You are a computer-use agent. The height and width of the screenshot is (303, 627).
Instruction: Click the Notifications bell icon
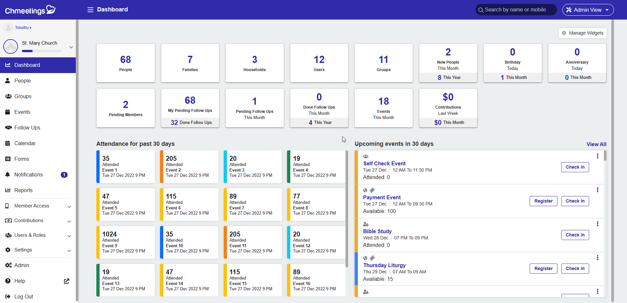8,175
